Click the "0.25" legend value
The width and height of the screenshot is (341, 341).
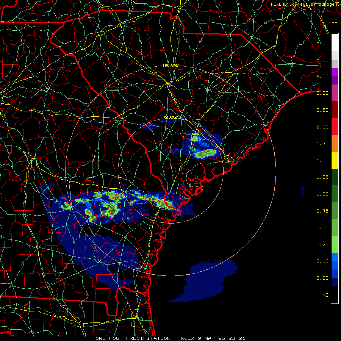(x=322, y=245)
